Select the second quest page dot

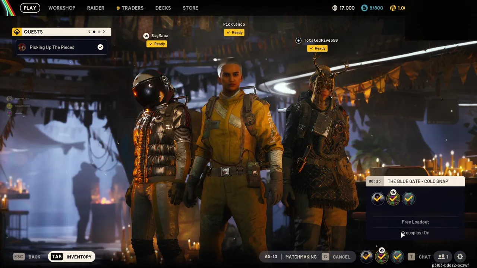(99, 32)
